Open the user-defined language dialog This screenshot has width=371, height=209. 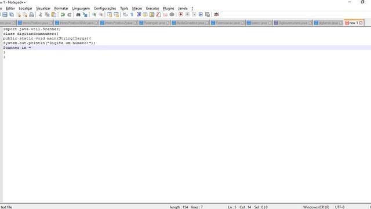tap(145, 15)
